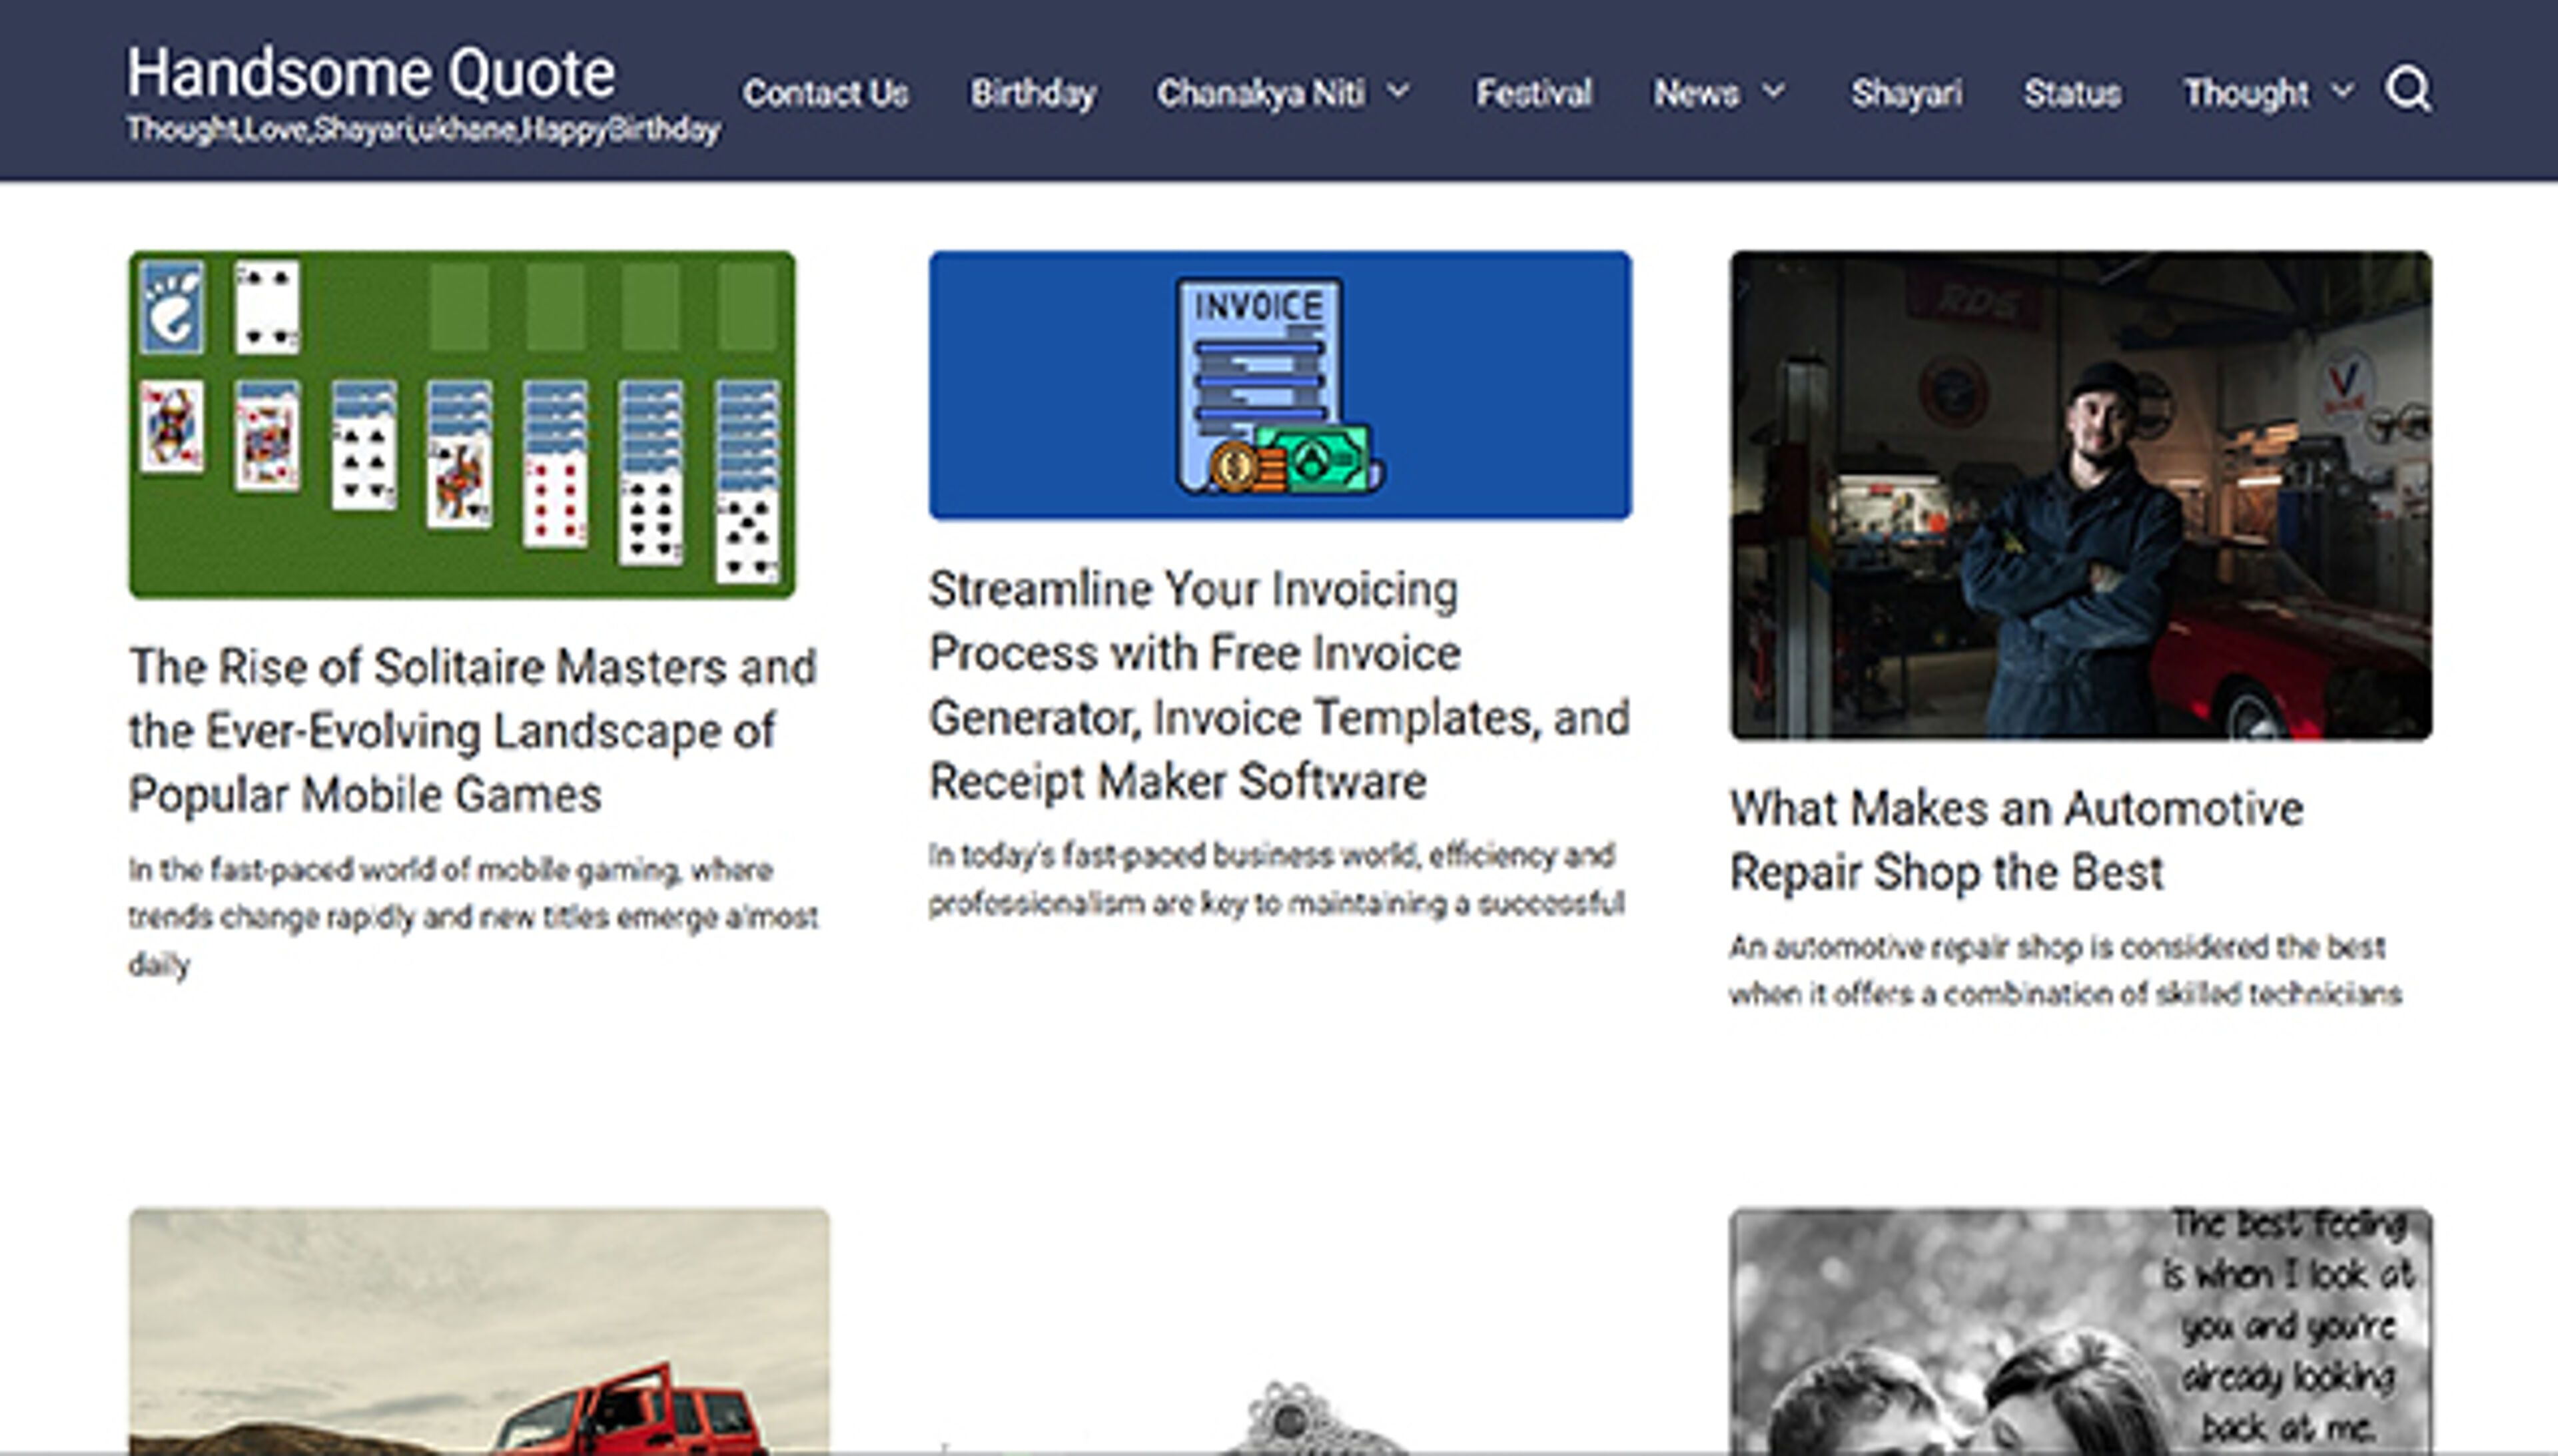The width and height of the screenshot is (2558, 1456).
Task: Go to the Birthday menu page
Action: coord(1032,93)
